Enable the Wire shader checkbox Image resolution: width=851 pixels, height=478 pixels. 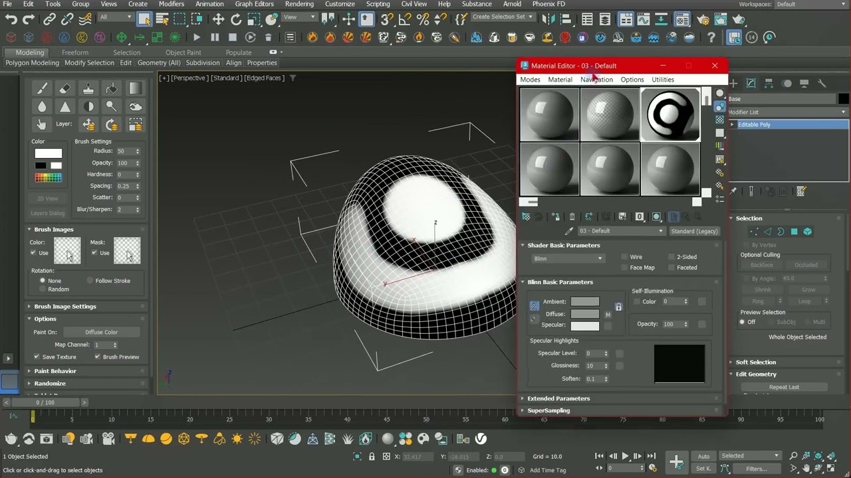[624, 257]
